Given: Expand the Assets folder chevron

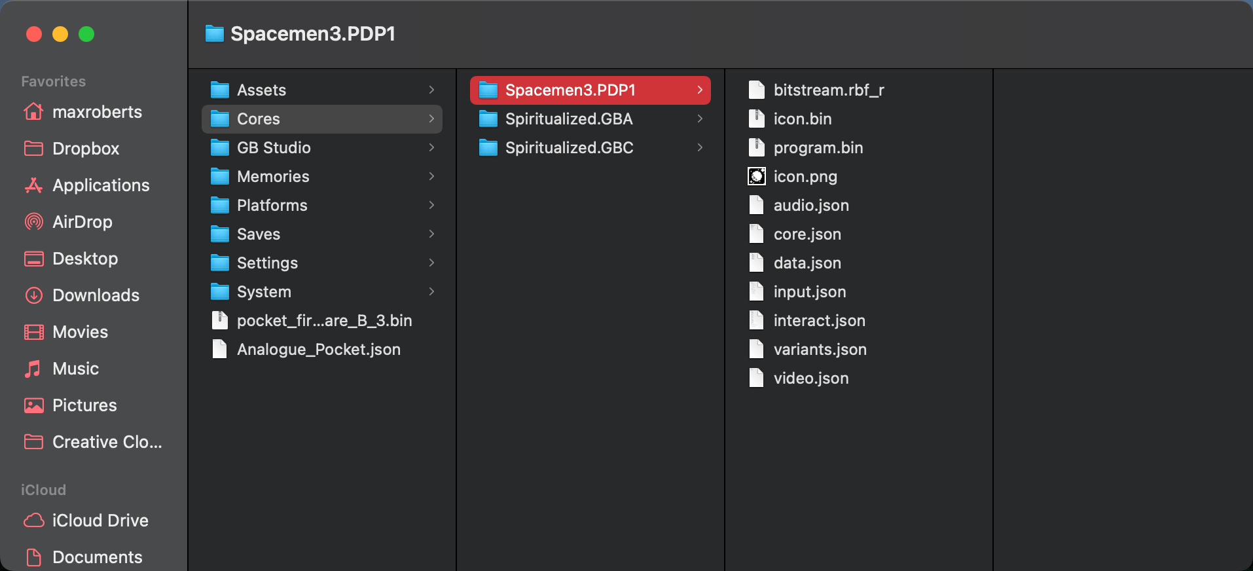Looking at the screenshot, I should pyautogui.click(x=431, y=90).
